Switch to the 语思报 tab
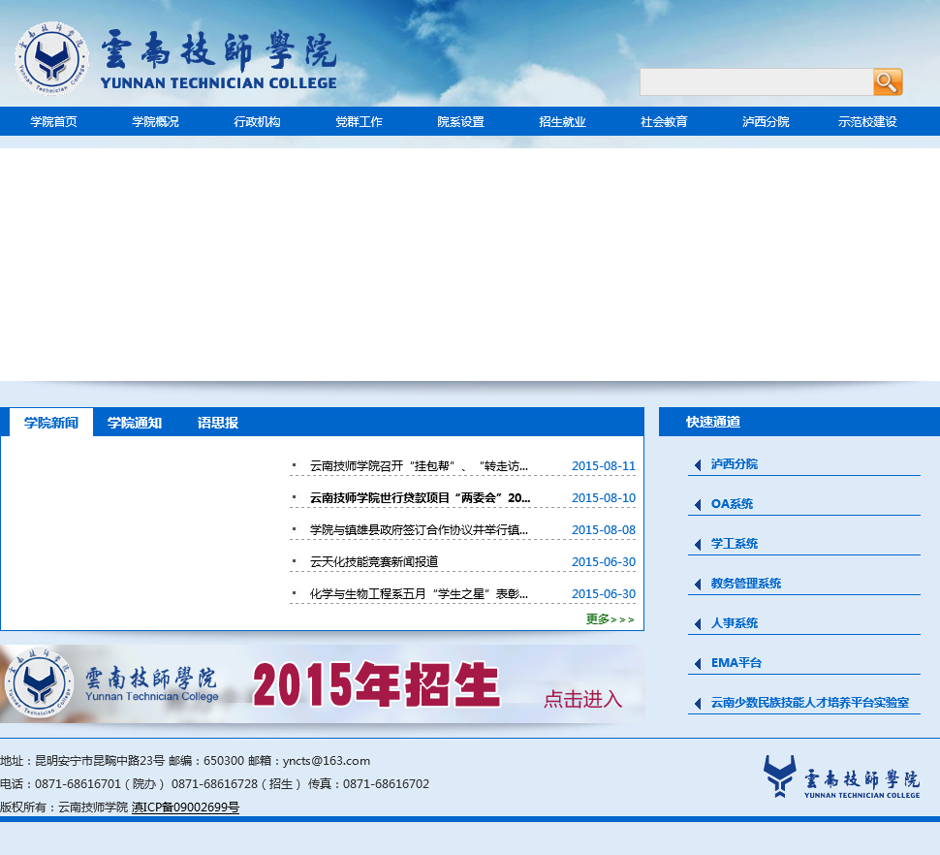 218,423
